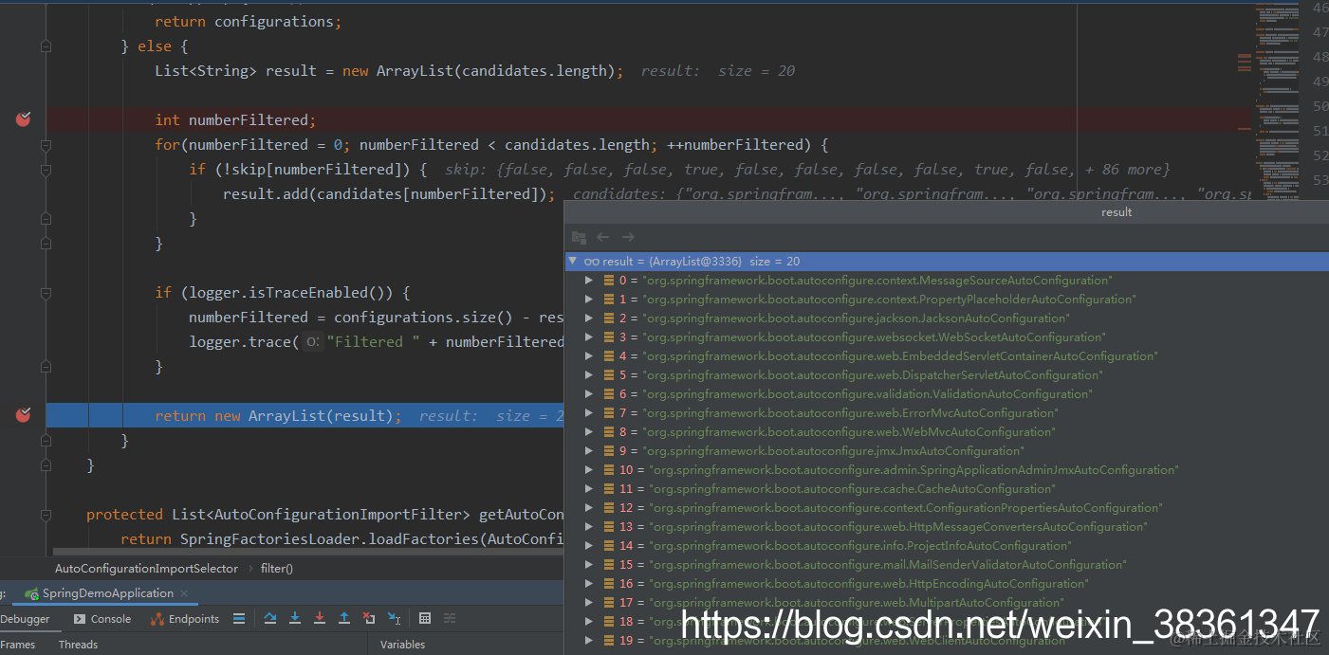Expand element 11 CacheAutoConfiguration
Screen dimensions: 1329x655
pos(589,488)
